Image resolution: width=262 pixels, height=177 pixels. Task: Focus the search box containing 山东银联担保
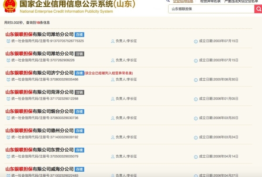tap(211, 9)
